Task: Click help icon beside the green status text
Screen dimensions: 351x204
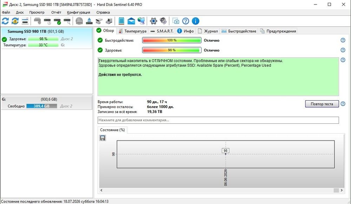Action: (343, 60)
